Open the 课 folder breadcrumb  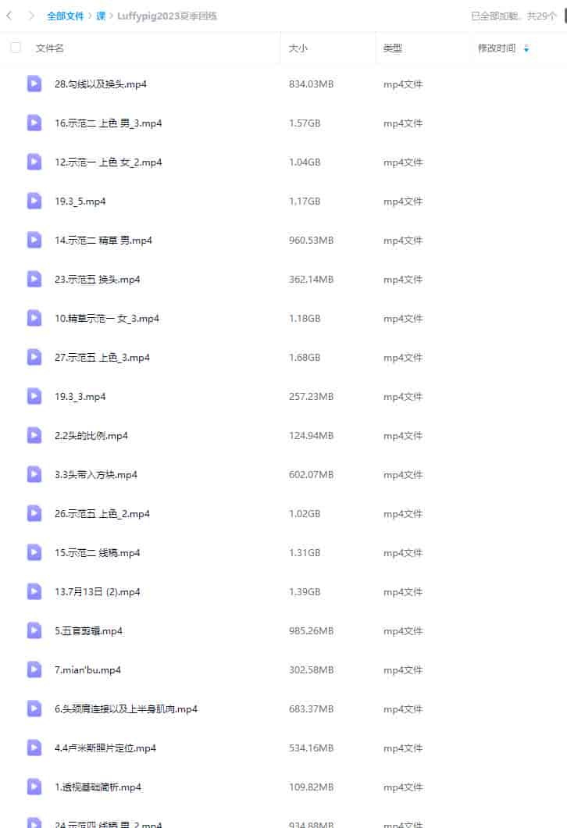[101, 16]
